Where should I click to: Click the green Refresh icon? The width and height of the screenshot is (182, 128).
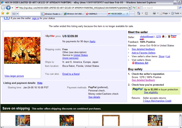point(134,8)
